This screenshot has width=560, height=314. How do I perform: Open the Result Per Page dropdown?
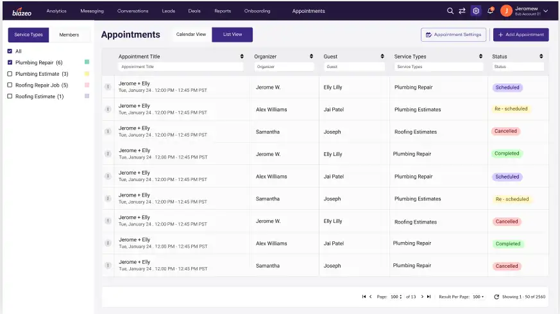pyautogui.click(x=479, y=297)
